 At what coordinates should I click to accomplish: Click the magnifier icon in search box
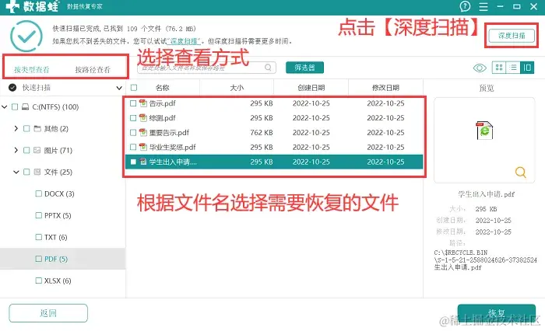click(x=268, y=68)
